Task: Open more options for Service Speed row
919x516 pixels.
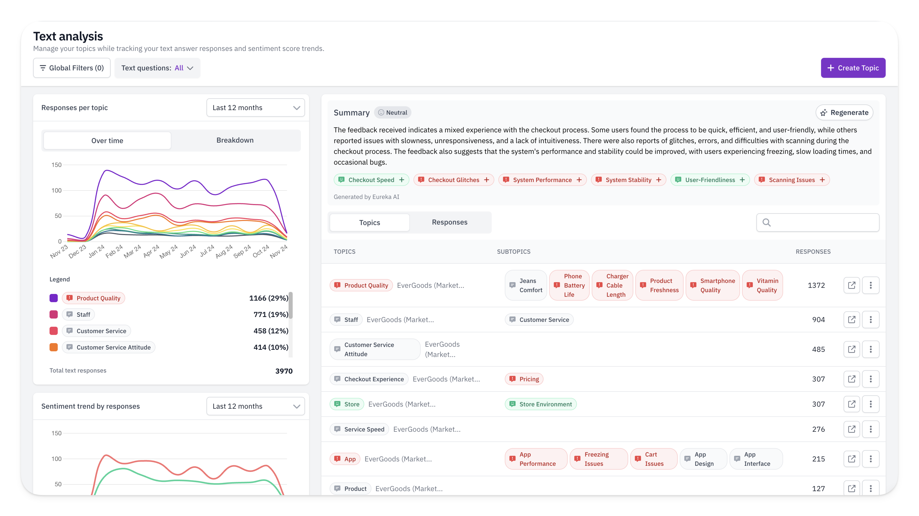Action: point(871,429)
